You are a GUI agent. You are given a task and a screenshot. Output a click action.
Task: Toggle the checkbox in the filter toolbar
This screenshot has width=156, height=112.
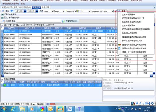click(79, 11)
